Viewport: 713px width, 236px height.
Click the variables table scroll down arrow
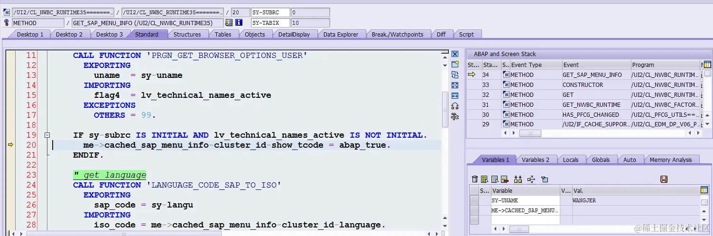tap(704, 220)
